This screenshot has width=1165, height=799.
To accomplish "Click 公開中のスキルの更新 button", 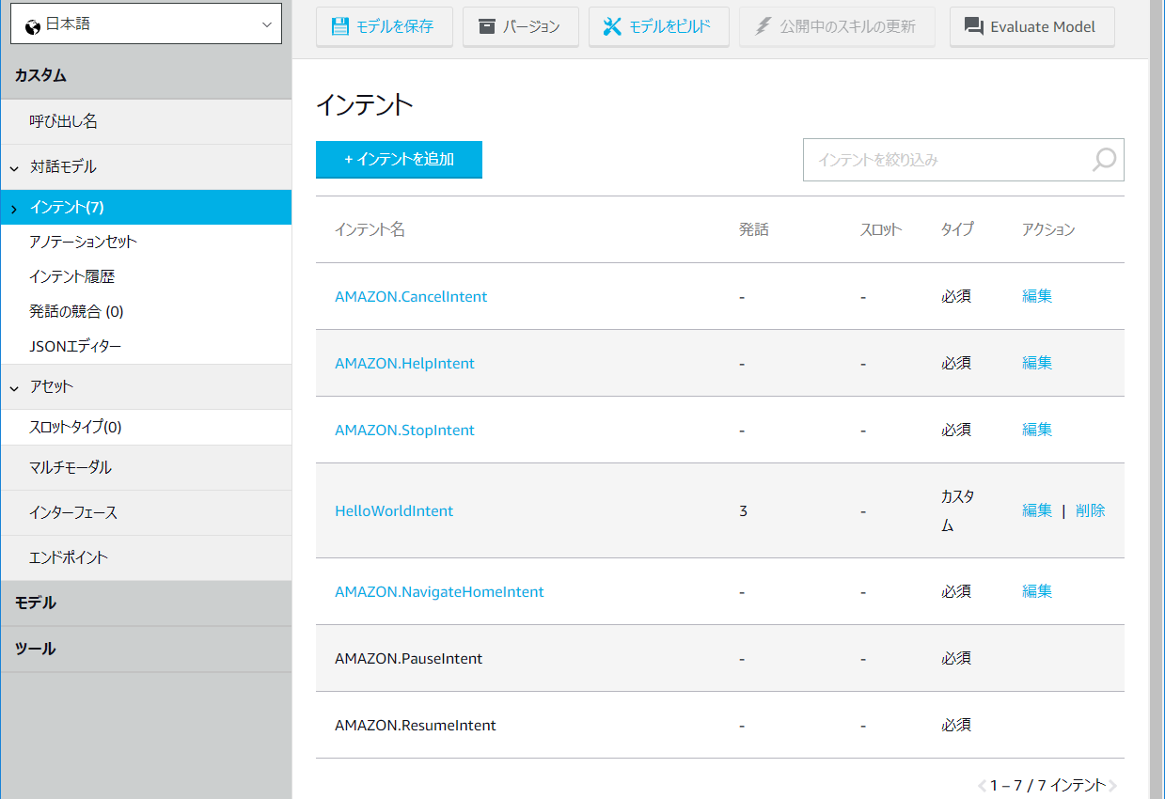I will pos(837,26).
